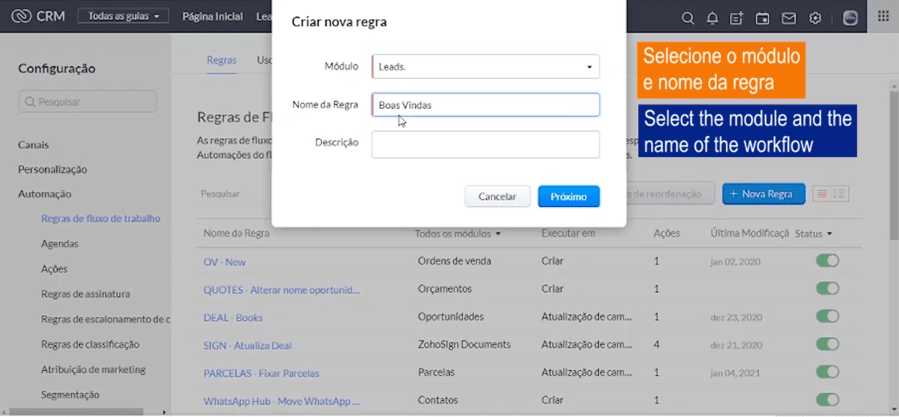Click the Próximo button
This screenshot has height=417, width=899.
click(568, 196)
